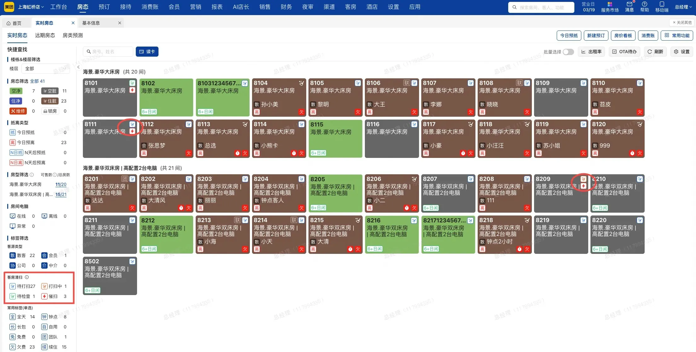Open 消息 notifications in the top bar
Viewport: 696px width, 352px height.
(629, 7)
